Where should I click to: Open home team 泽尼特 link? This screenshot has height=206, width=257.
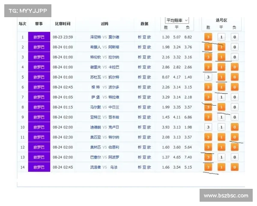click(96, 37)
